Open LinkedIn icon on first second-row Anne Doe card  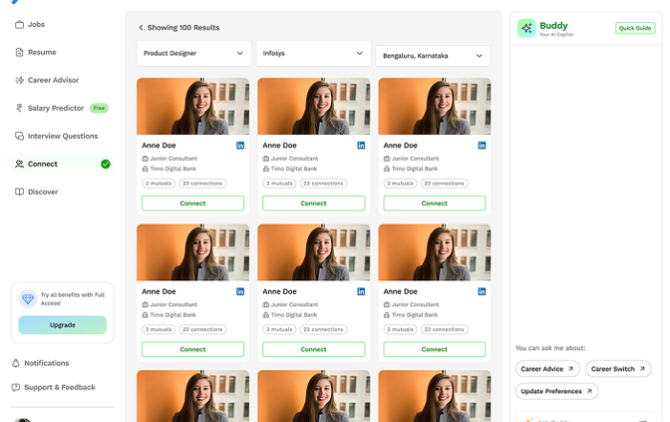240,292
